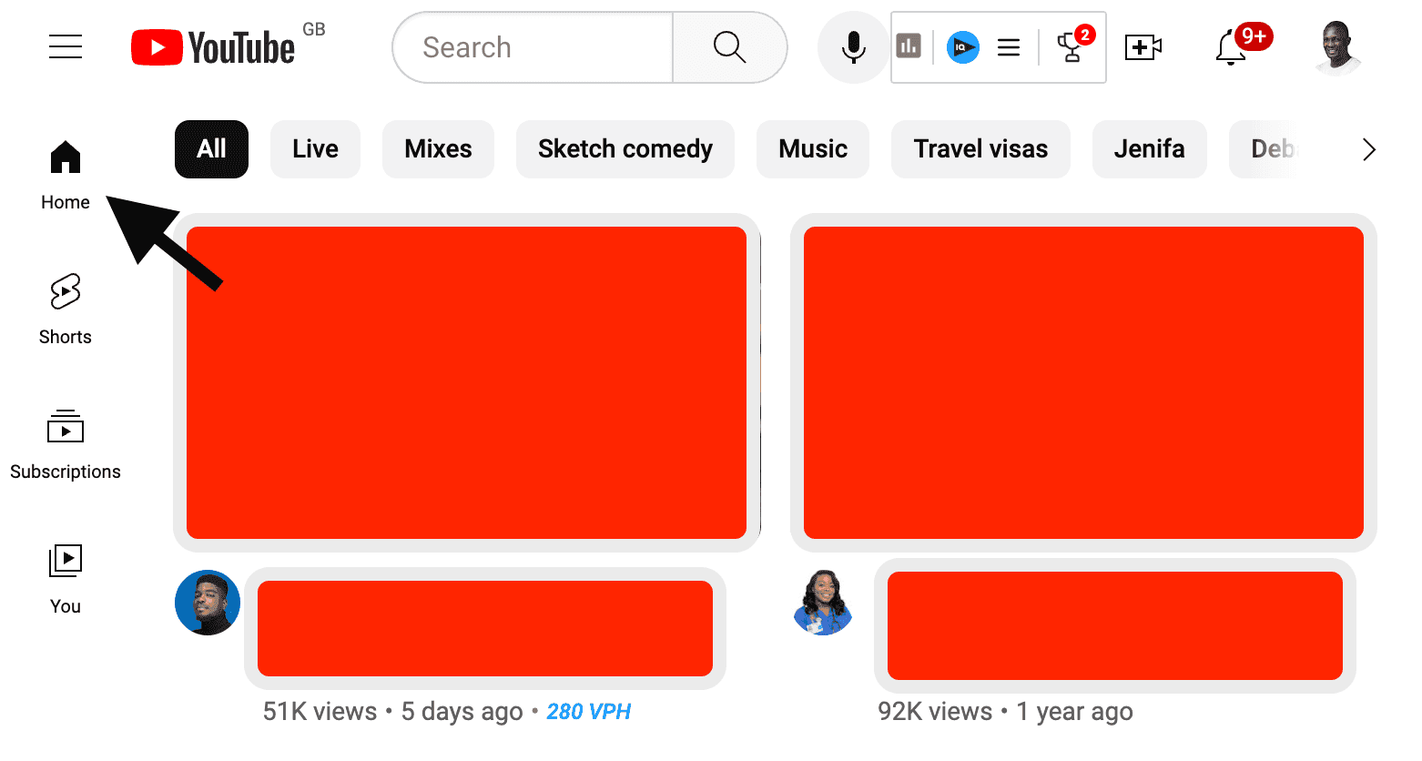
Task: Deselect the All filter chip
Action: tap(211, 148)
